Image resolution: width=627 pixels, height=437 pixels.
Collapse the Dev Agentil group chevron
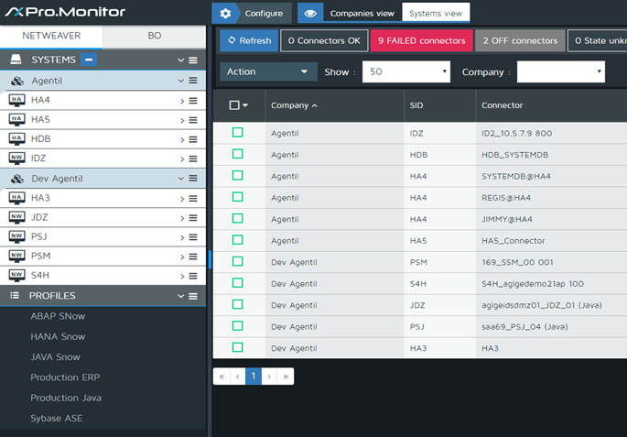pos(181,179)
